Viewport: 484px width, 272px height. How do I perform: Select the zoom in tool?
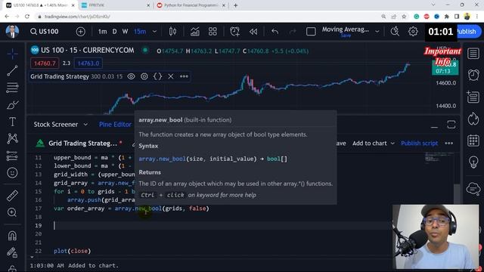(x=12, y=212)
